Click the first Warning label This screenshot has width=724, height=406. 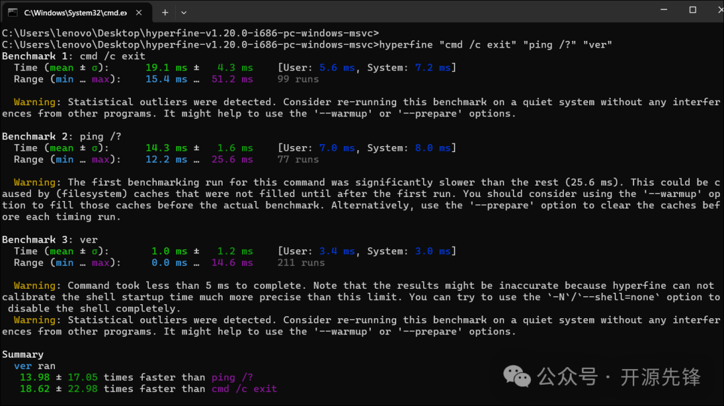[35, 101]
